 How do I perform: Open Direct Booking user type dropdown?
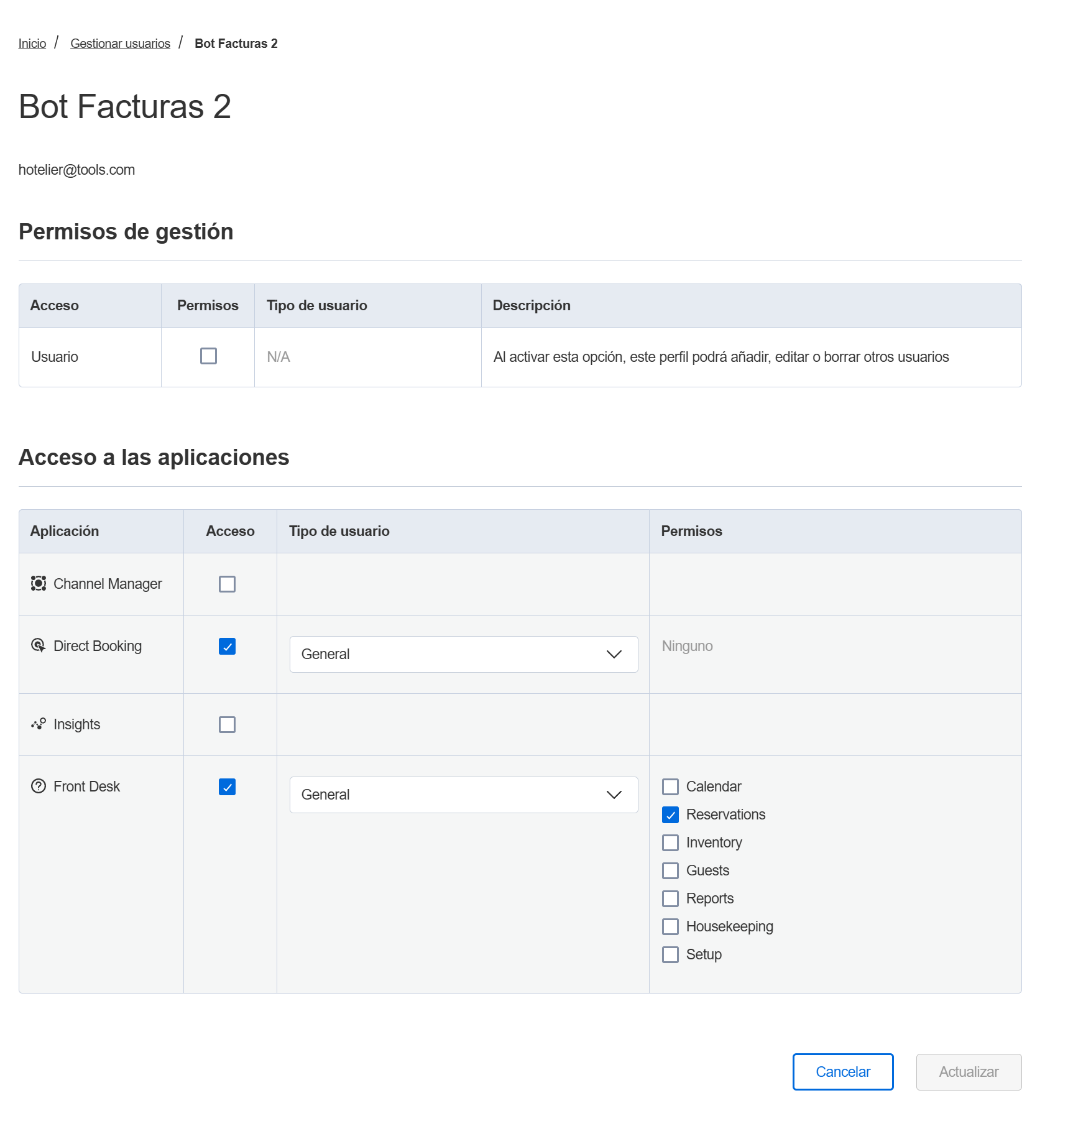(x=463, y=654)
